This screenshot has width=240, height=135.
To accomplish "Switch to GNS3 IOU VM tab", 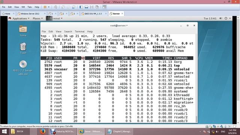I will click(x=93, y=13).
